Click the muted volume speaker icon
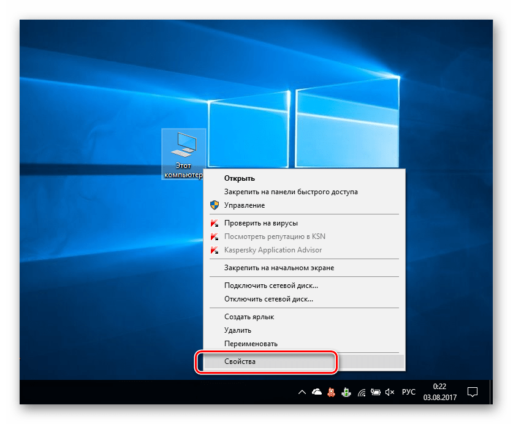The height and width of the screenshot is (424, 513). click(x=389, y=392)
